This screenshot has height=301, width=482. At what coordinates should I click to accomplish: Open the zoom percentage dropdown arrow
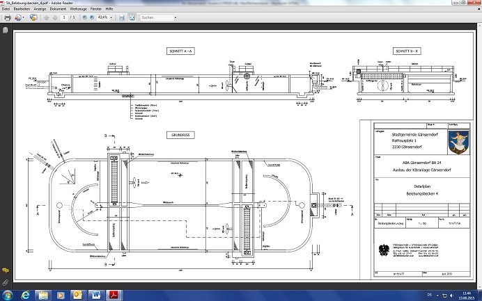(x=111, y=17)
